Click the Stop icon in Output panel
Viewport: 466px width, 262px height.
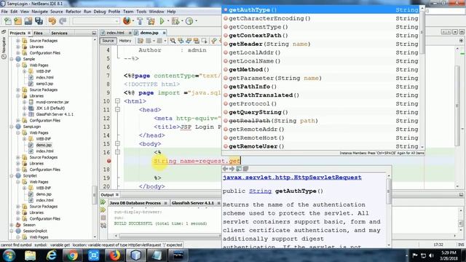tap(103, 218)
